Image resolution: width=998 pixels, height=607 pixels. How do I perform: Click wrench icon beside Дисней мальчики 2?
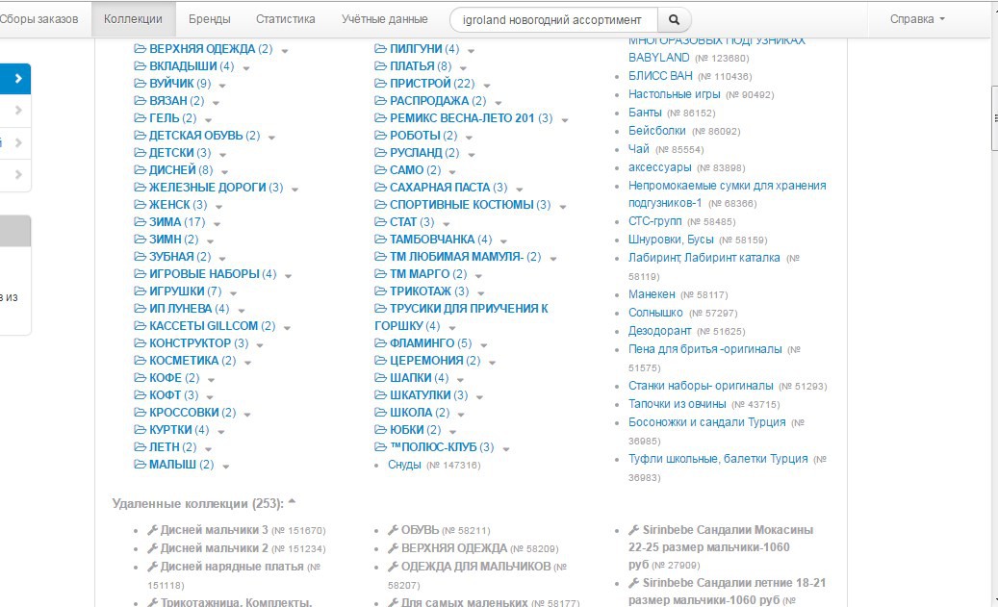point(153,548)
